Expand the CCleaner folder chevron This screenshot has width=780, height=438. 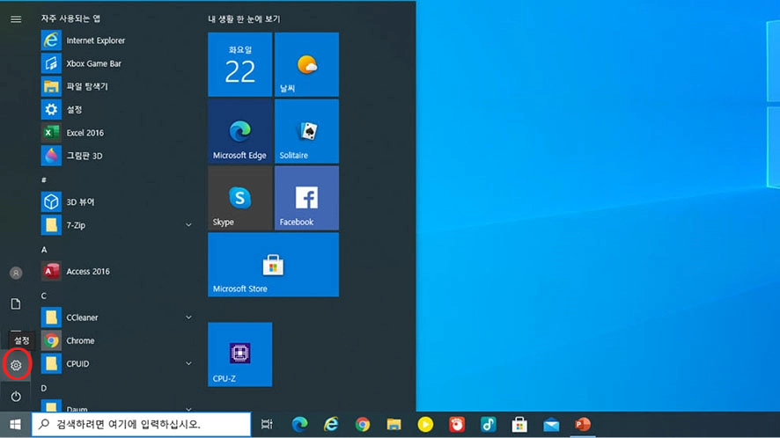point(188,318)
